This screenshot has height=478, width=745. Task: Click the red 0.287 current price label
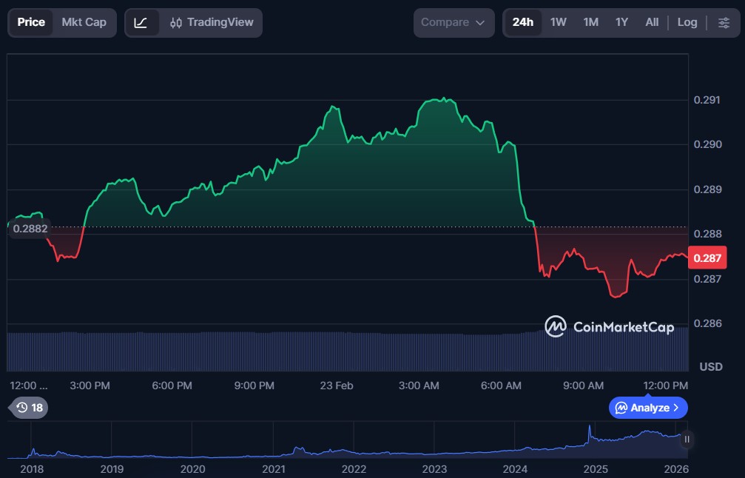(x=707, y=258)
